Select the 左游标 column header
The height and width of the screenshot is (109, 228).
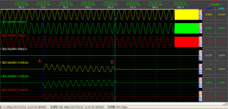[x=209, y=8]
